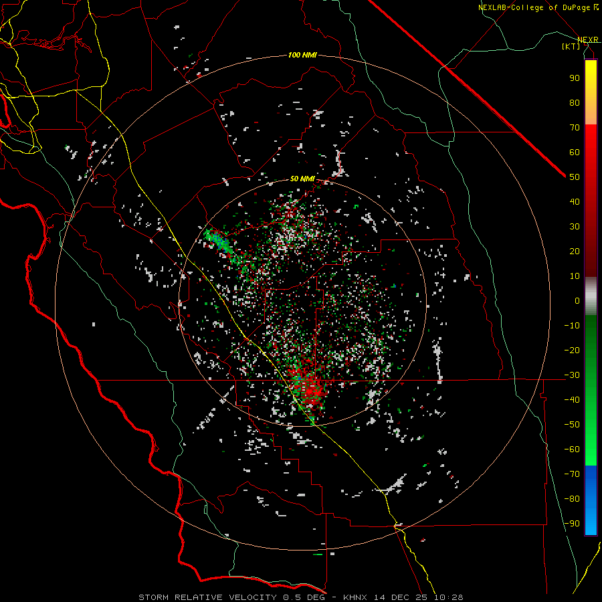Image resolution: width=602 pixels, height=602 pixels.
Task: Click the STORM RELATIVE VELOCITY product label
Action: click(208, 597)
